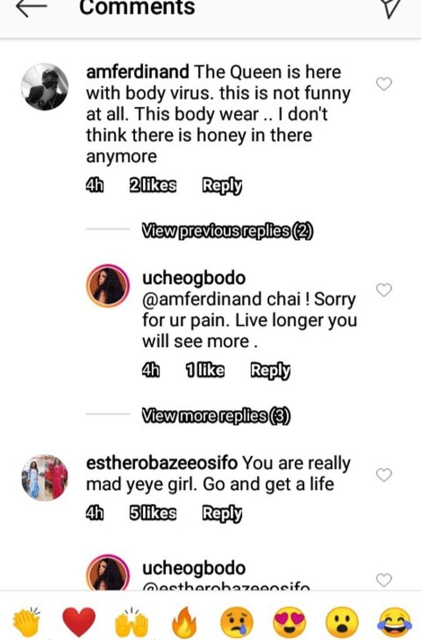This screenshot has width=421, height=640.
Task: Expand View more replies (3)
Action: [x=216, y=416]
